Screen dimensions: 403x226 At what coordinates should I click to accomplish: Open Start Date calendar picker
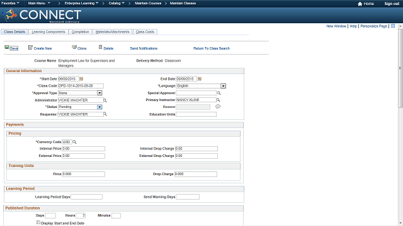click(x=81, y=79)
